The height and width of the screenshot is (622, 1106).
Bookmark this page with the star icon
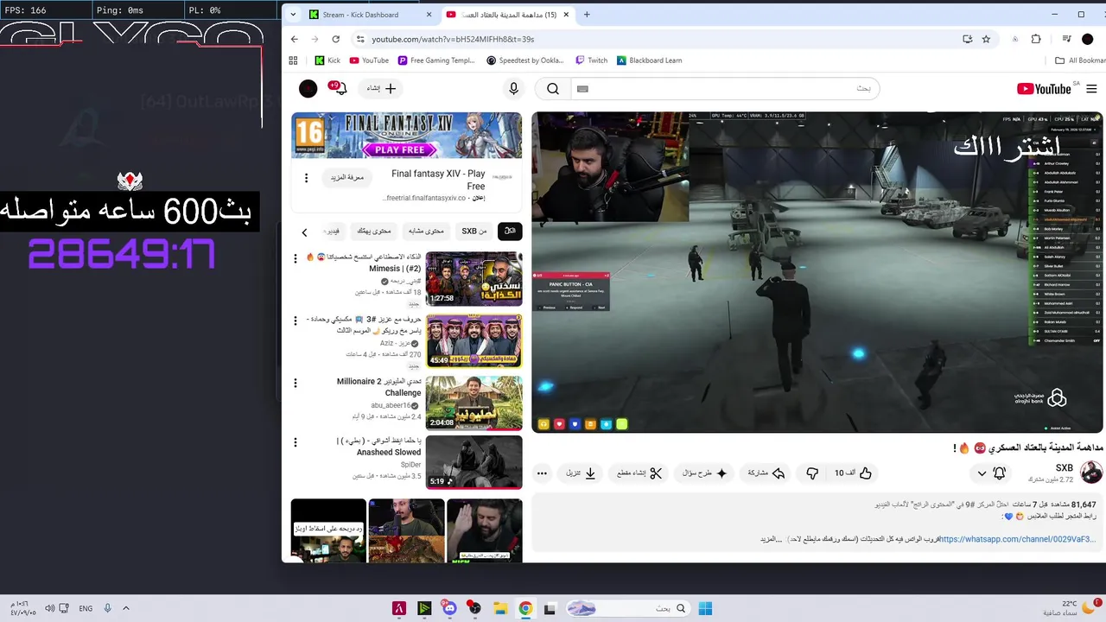pos(986,39)
